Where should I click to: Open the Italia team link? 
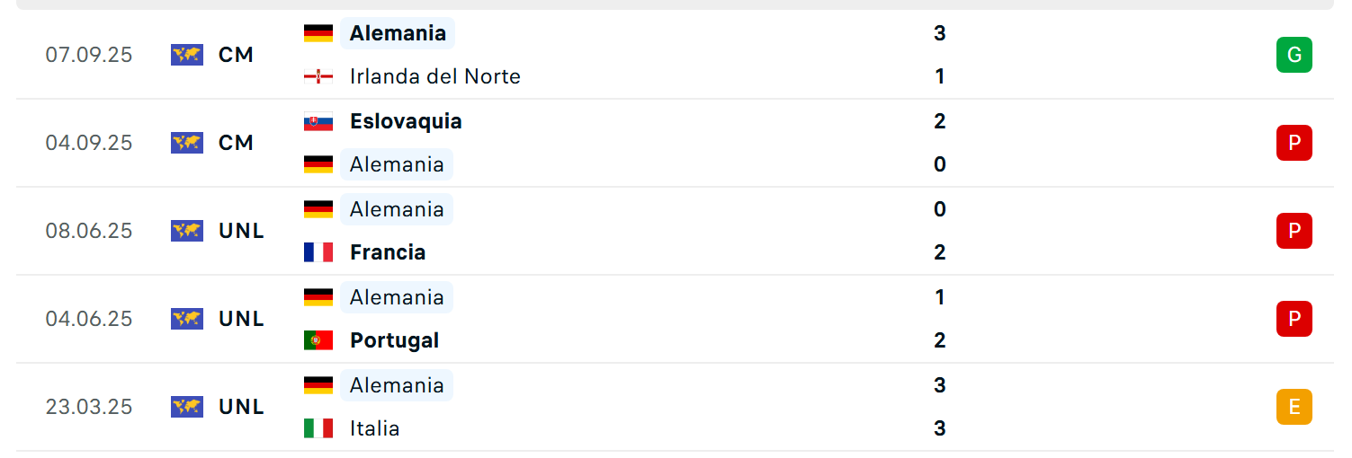[x=375, y=428]
